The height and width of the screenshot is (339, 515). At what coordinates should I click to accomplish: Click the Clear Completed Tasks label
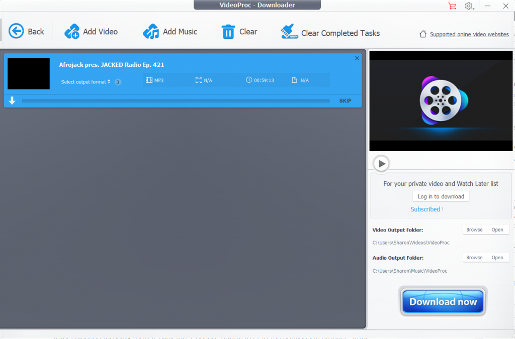(x=340, y=33)
